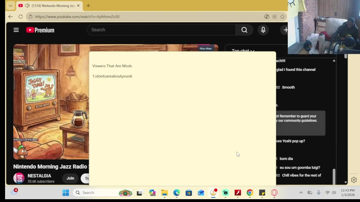Click the '55.6K subscribers' text
360x202 pixels.
point(41,182)
